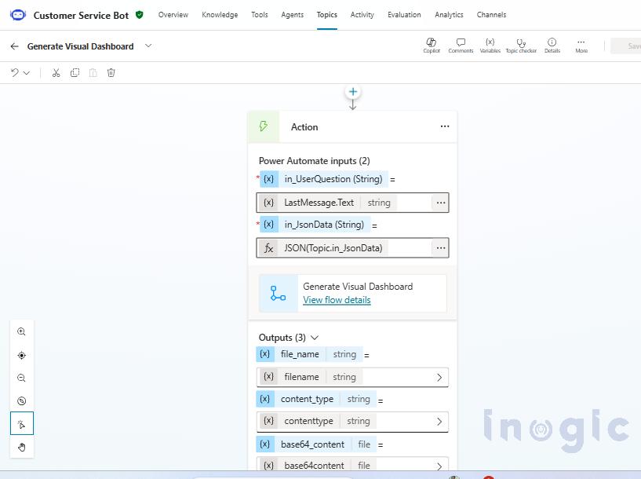641x479 pixels.
Task: Zoom in on the canvas
Action: pos(22,331)
